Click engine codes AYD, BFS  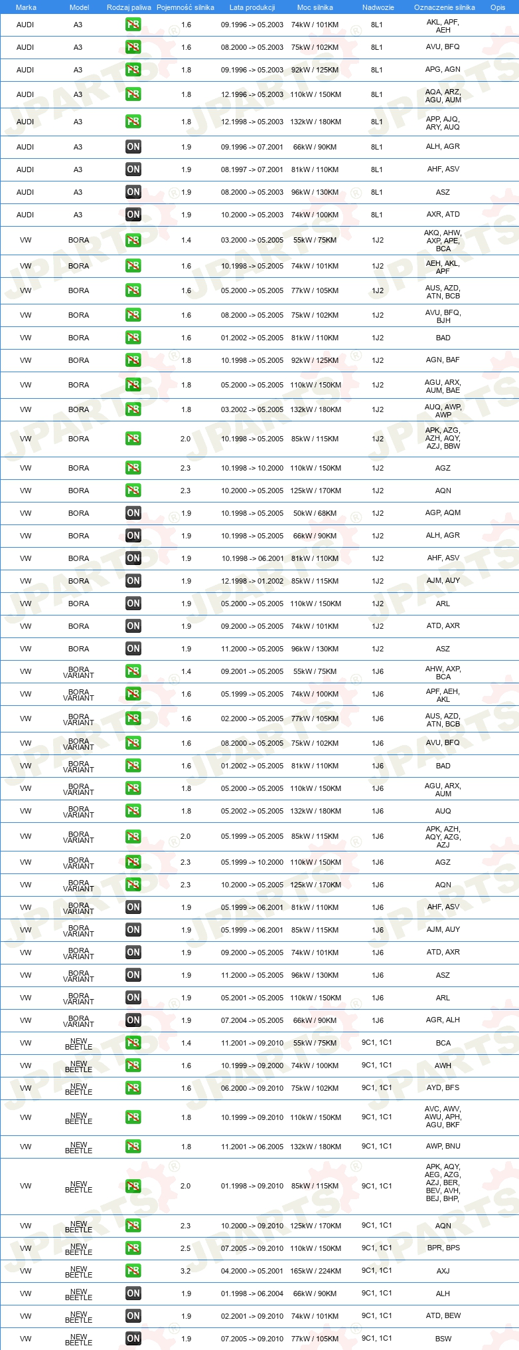click(x=443, y=1087)
